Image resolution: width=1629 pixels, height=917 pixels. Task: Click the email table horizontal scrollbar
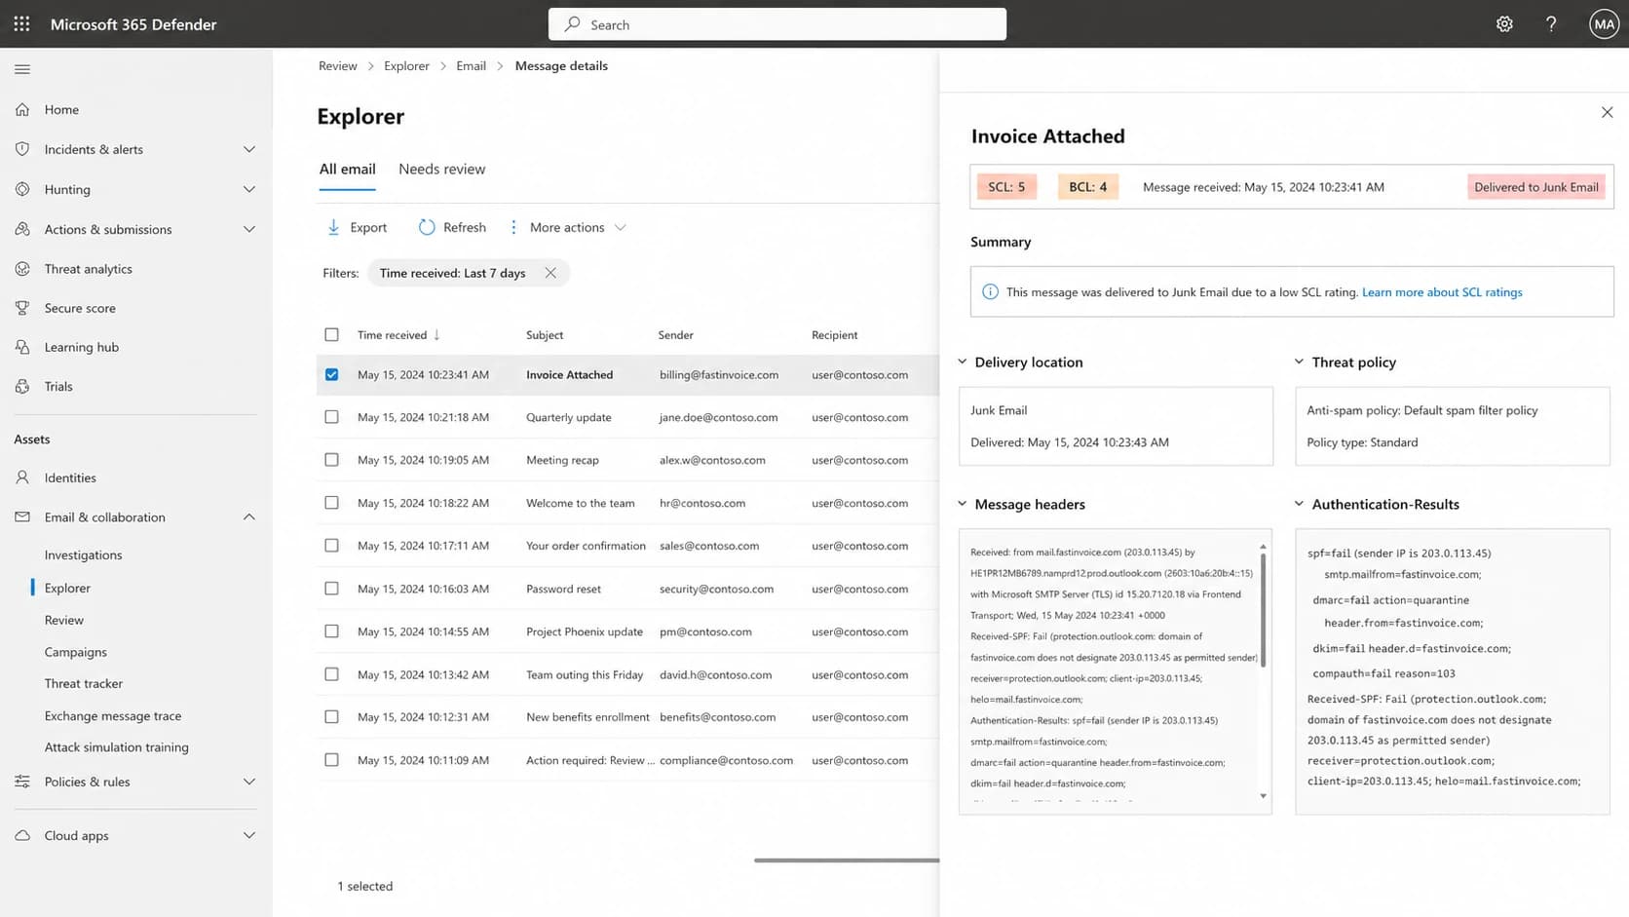point(846,860)
